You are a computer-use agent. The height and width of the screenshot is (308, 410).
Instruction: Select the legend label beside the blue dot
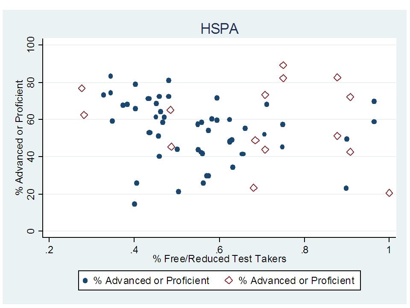(x=151, y=281)
